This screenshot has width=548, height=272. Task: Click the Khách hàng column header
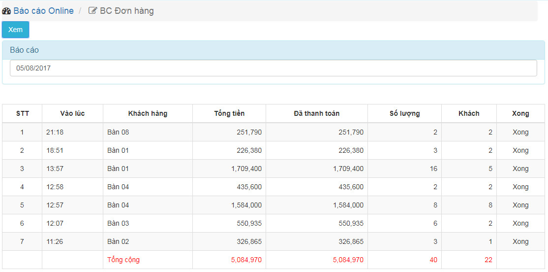(x=148, y=113)
